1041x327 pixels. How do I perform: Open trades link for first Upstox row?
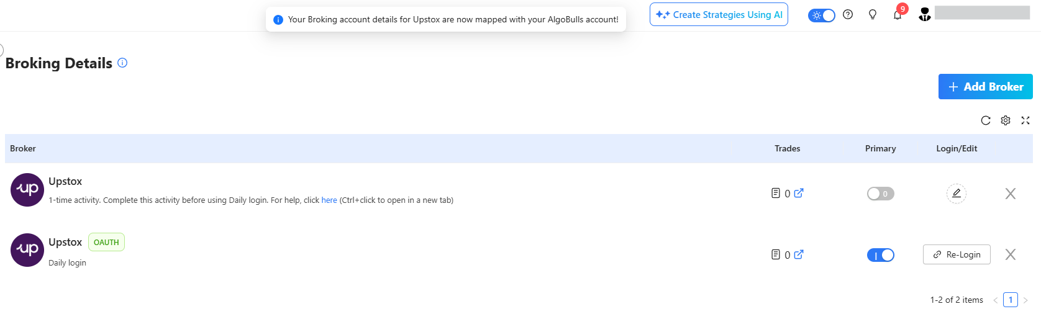(799, 193)
